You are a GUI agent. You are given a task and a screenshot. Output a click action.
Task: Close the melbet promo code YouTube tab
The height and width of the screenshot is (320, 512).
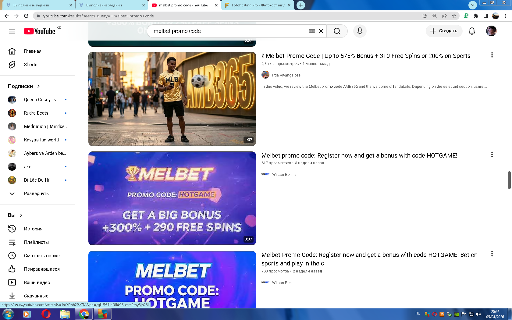click(216, 5)
